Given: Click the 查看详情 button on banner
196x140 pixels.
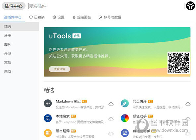Looking at the screenshot, I should coord(59,69).
